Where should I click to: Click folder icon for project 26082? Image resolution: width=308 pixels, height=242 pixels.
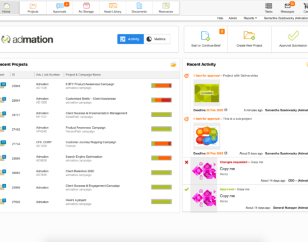3,172
